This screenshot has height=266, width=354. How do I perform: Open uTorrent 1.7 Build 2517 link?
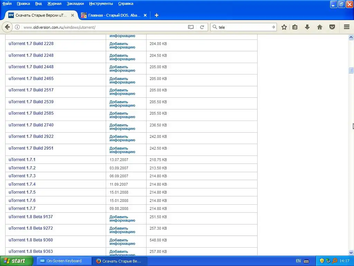coord(31,90)
